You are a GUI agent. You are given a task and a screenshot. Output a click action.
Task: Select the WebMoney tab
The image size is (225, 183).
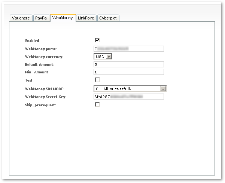pos(63,18)
